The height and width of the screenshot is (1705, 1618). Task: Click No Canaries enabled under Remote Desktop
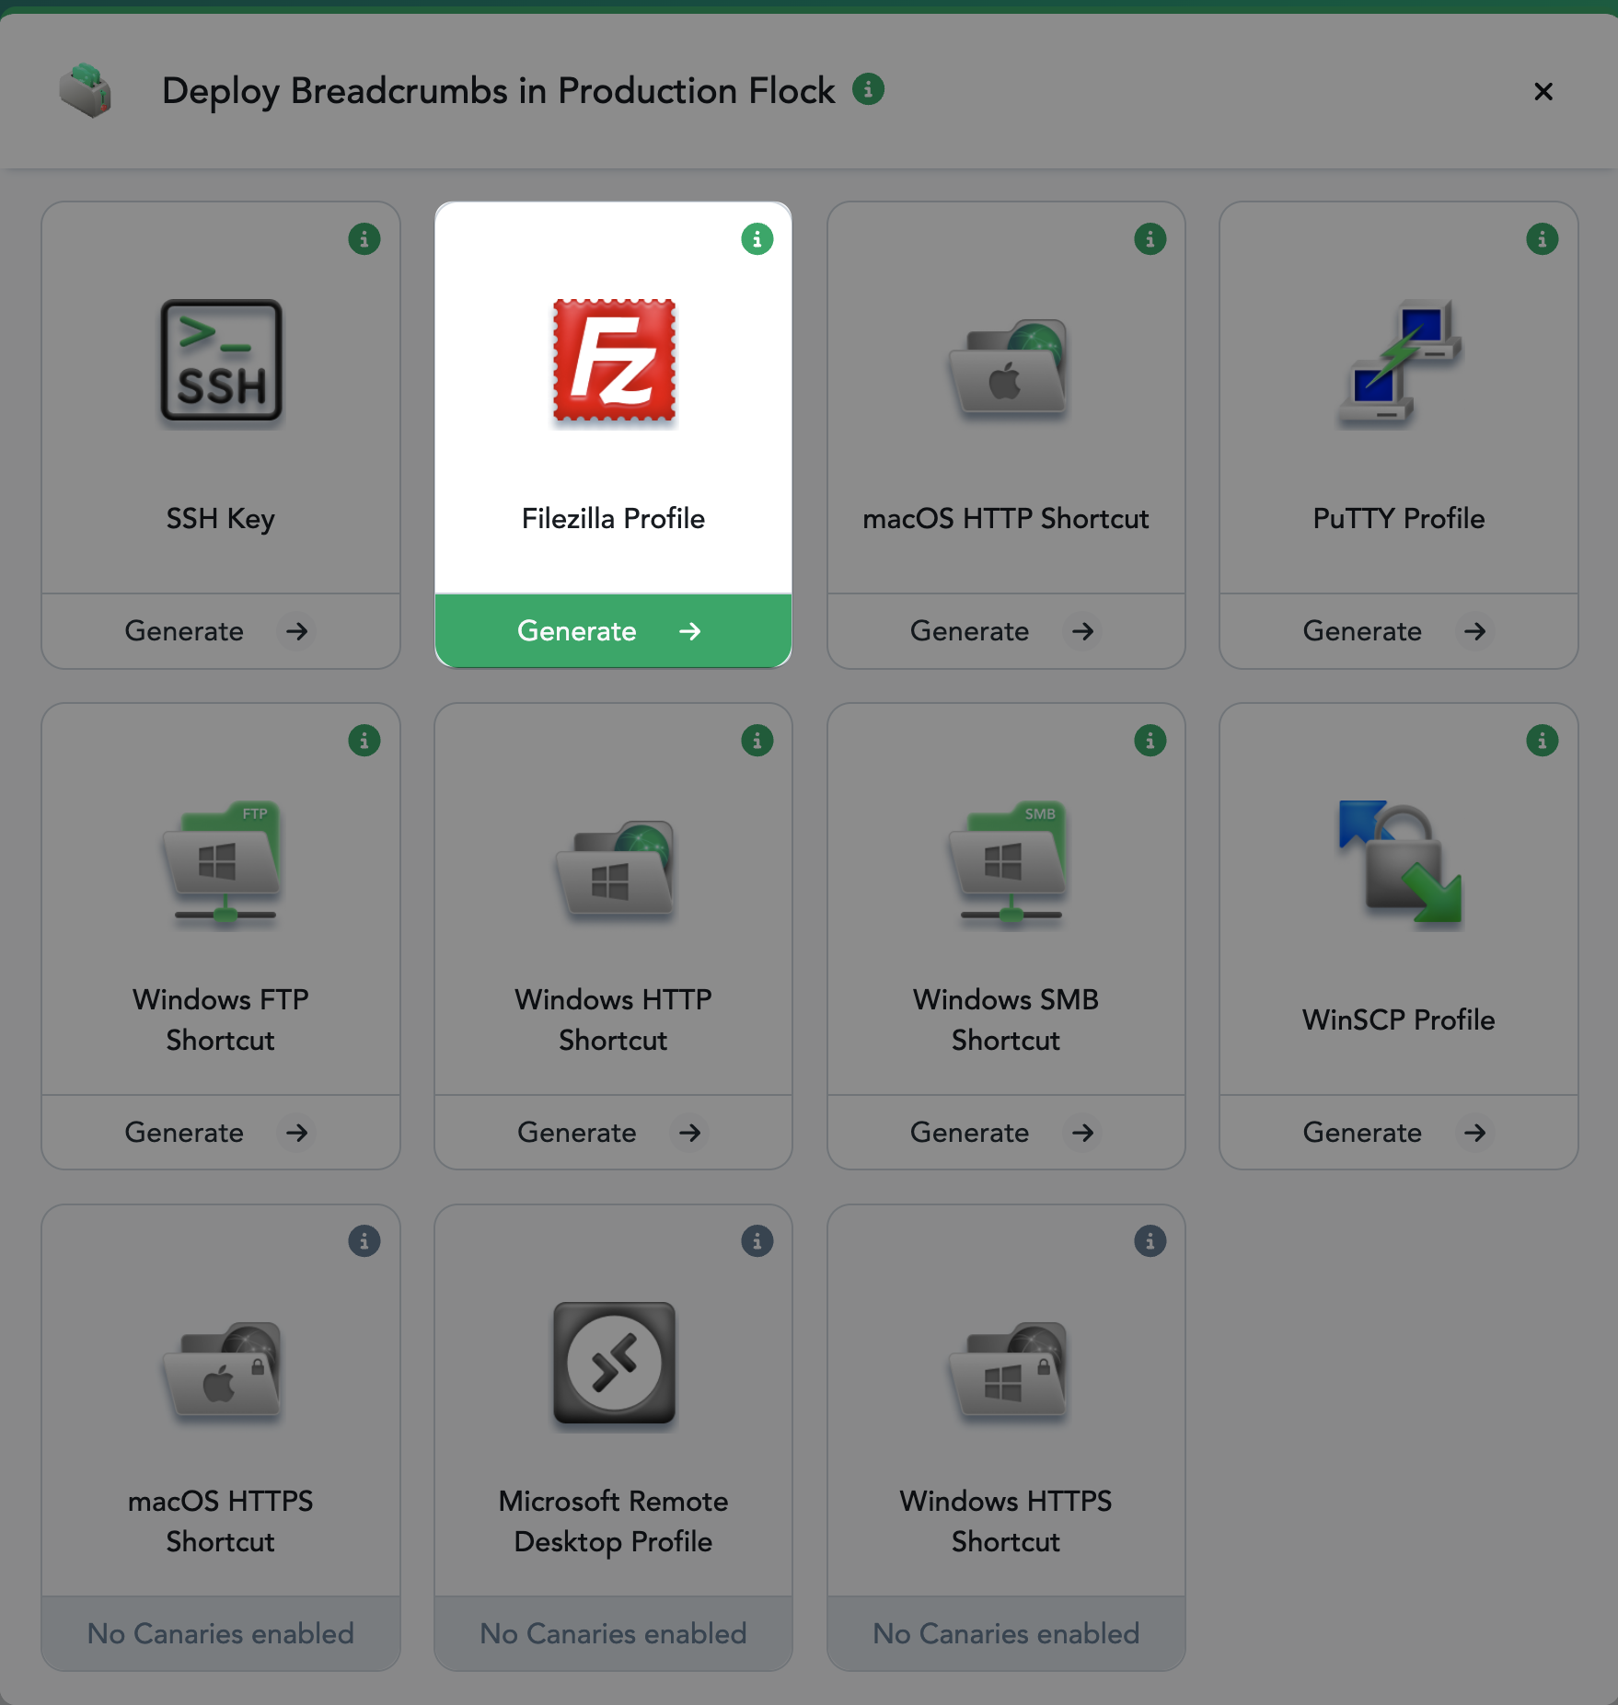[614, 1633]
